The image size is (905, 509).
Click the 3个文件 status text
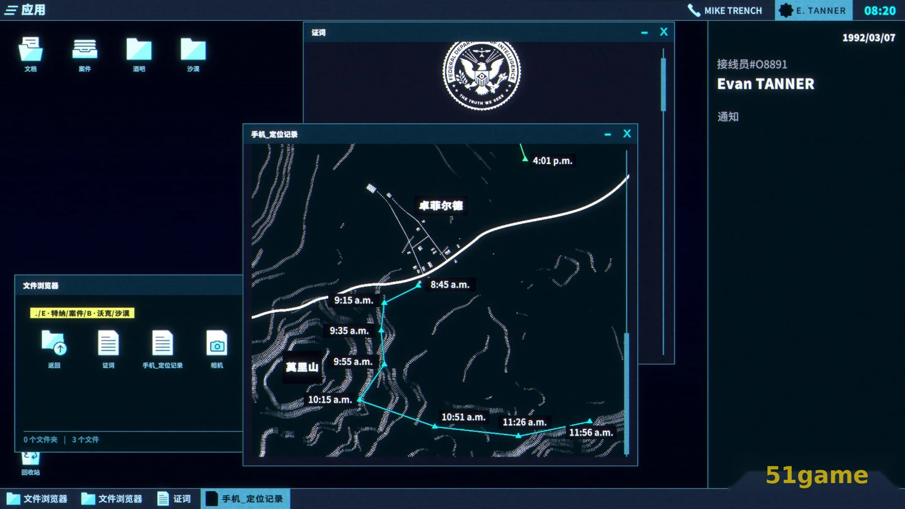coord(85,439)
